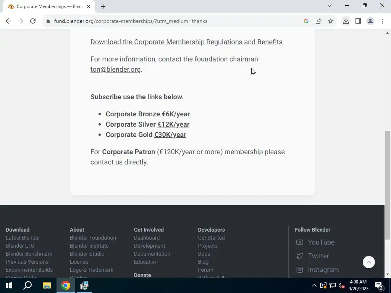Open License footer link

pos(79,262)
